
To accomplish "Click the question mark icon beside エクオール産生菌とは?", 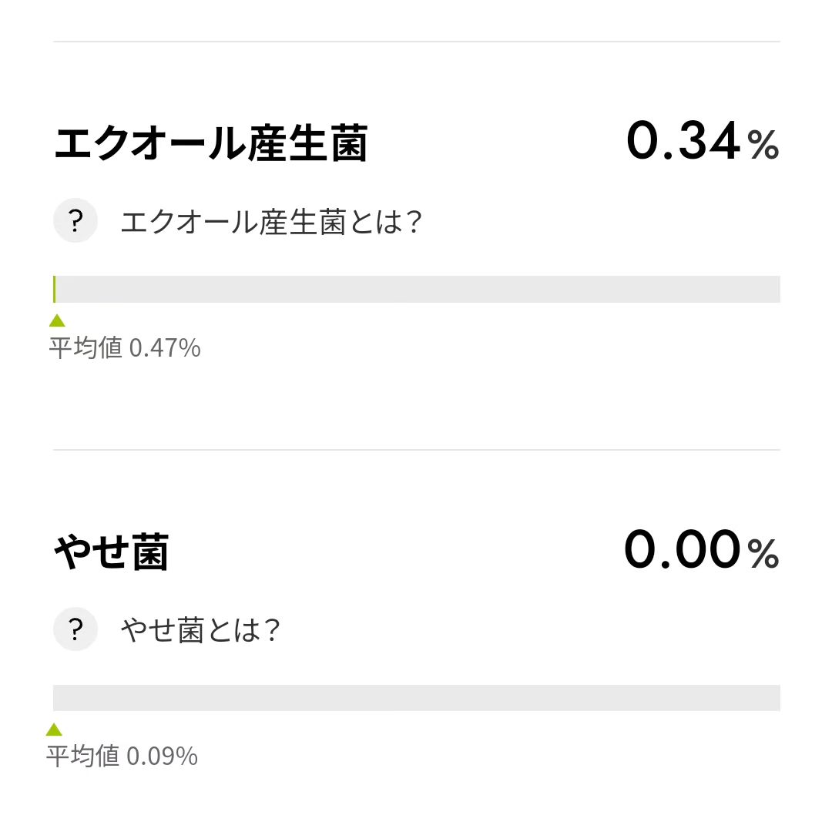I will coord(75,220).
